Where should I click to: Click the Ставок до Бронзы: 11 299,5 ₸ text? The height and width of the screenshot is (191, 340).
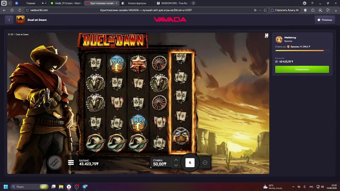(292, 47)
